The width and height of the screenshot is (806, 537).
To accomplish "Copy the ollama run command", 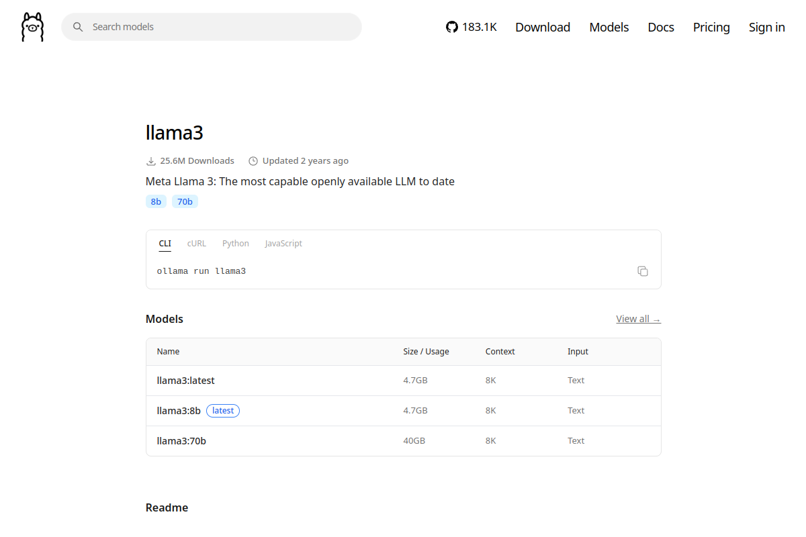I will click(643, 271).
